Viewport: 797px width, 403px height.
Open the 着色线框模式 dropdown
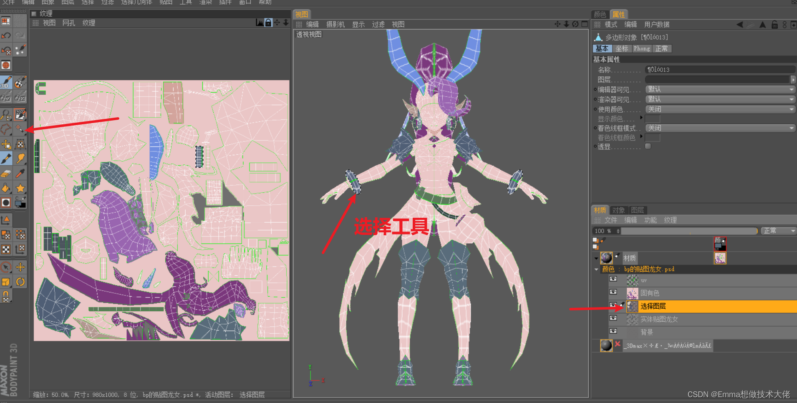pos(720,128)
